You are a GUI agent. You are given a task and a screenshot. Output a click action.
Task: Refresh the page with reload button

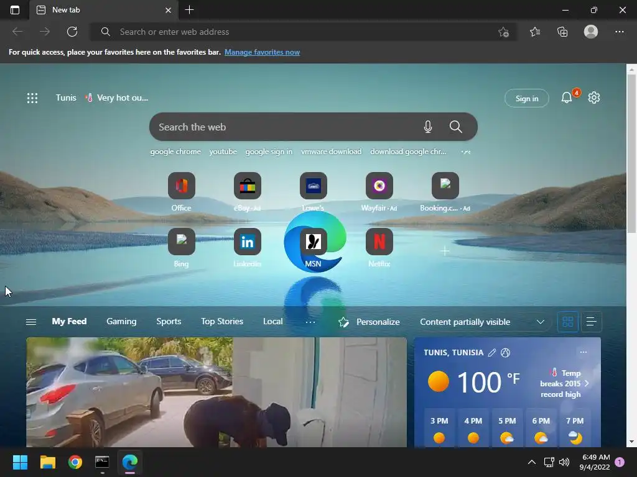72,32
